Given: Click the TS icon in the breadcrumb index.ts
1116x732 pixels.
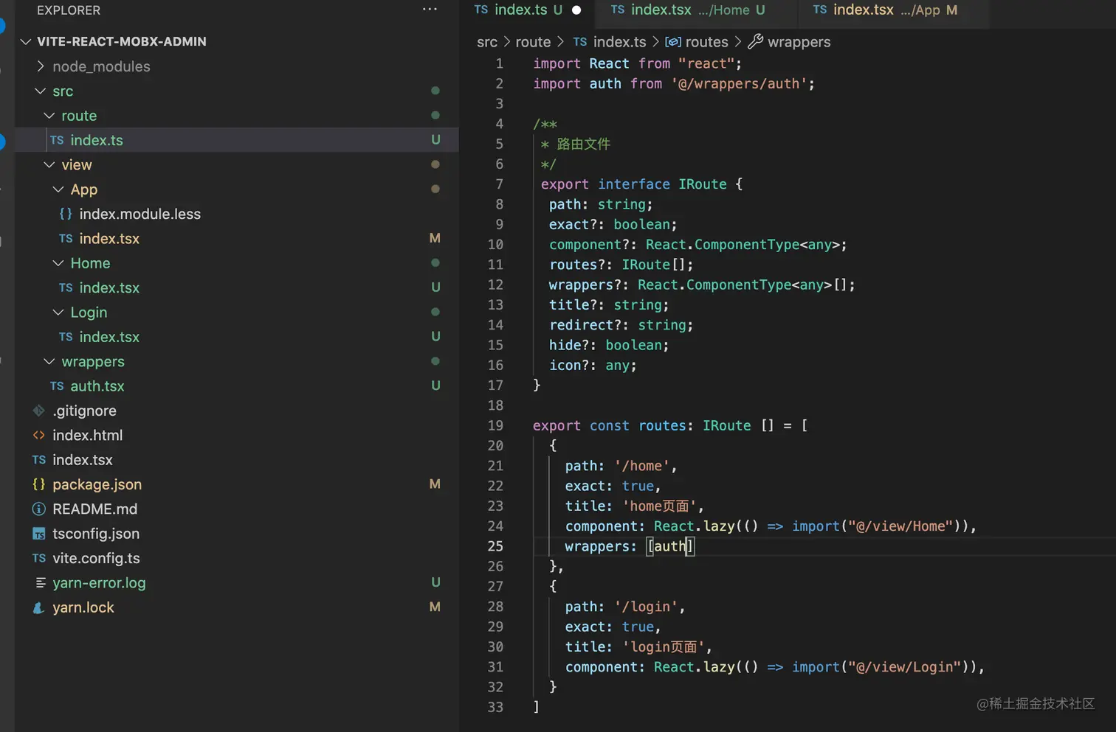Looking at the screenshot, I should (580, 42).
